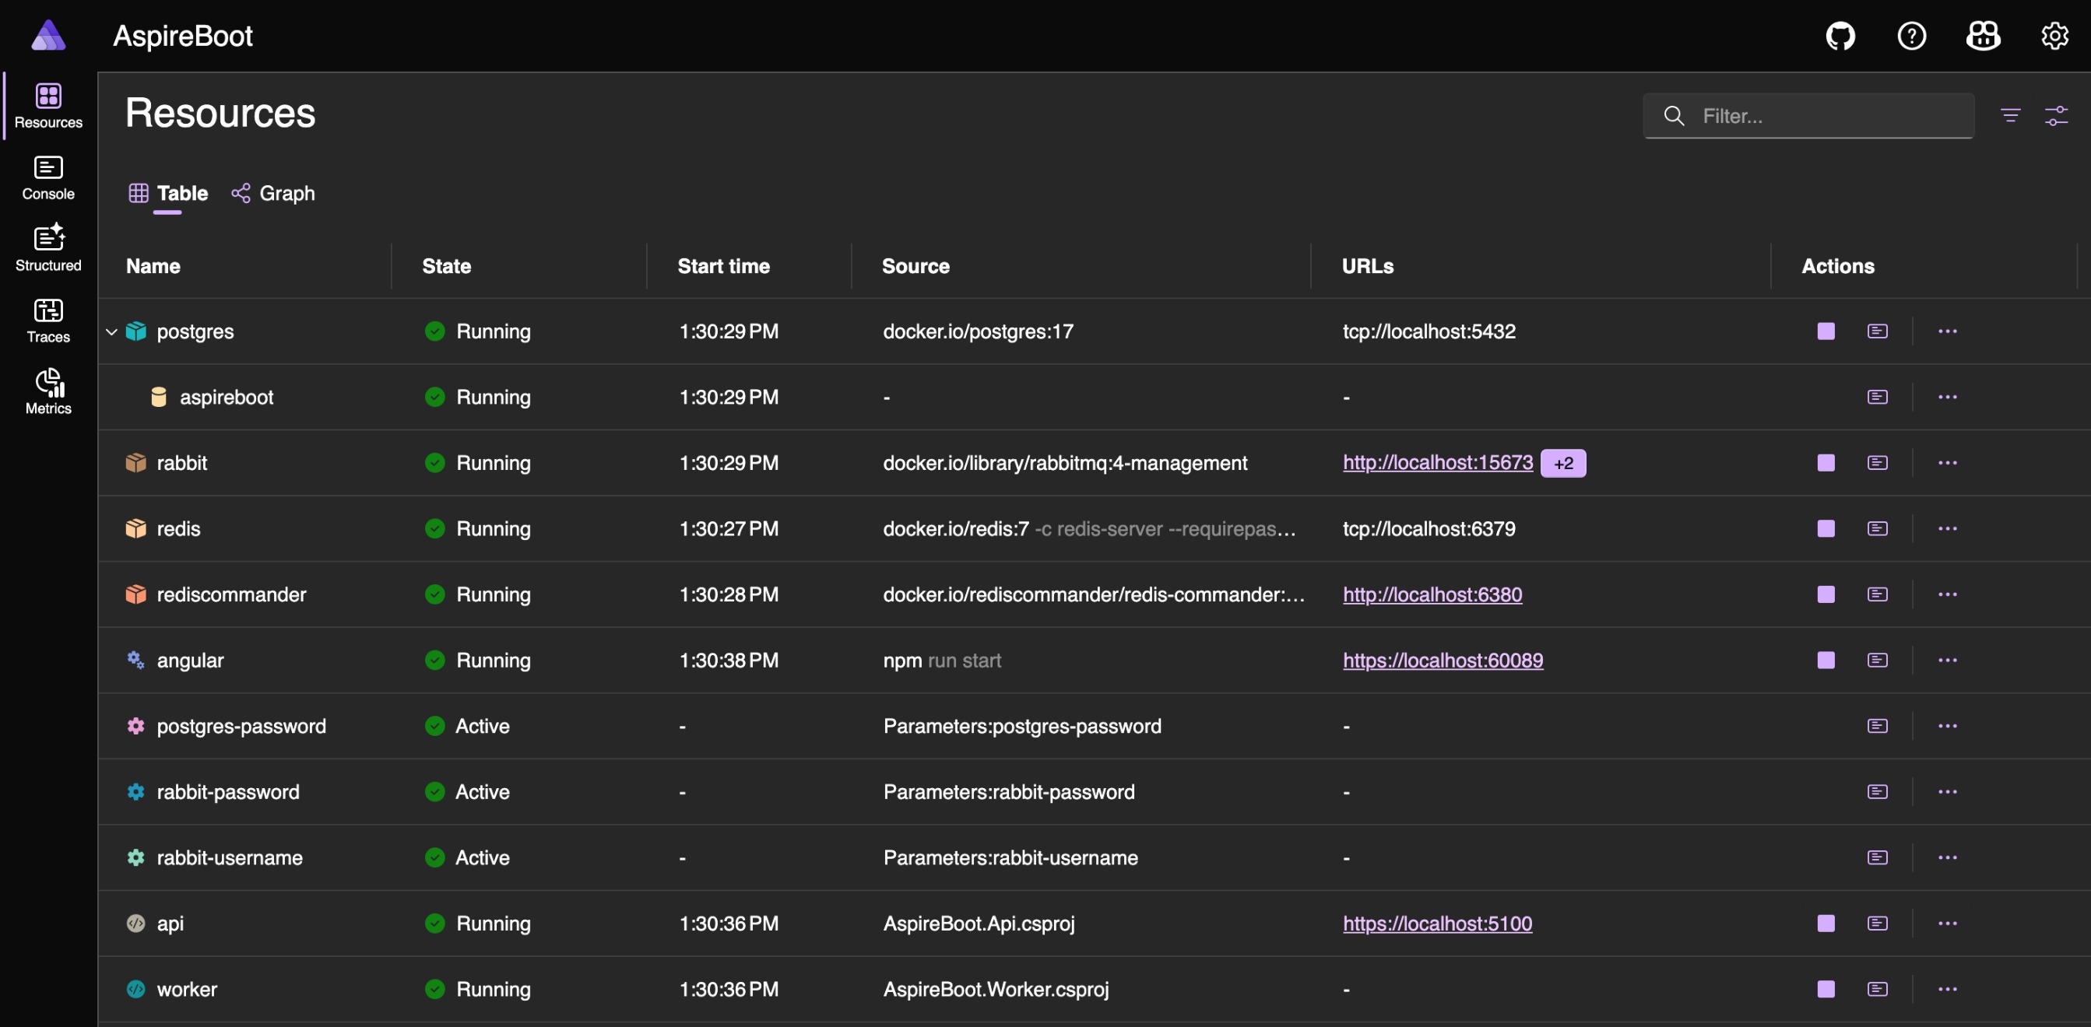Open console logs for api

click(1878, 924)
